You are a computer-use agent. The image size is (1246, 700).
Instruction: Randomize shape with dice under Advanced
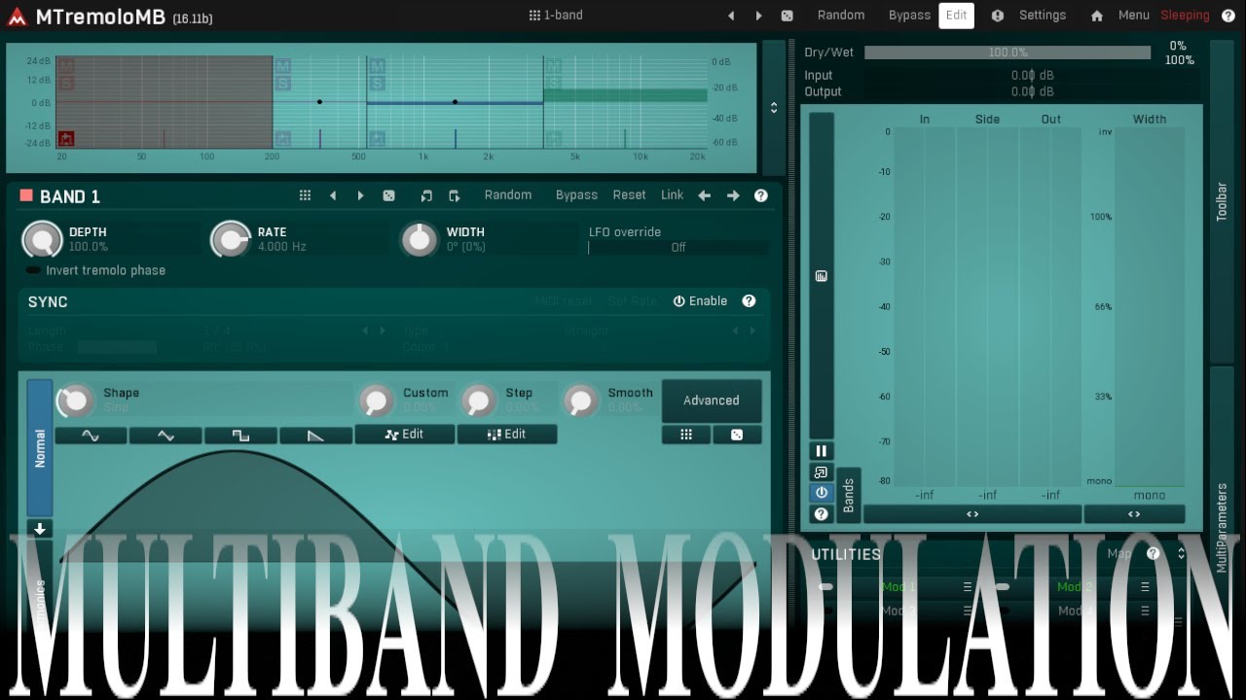pos(737,435)
